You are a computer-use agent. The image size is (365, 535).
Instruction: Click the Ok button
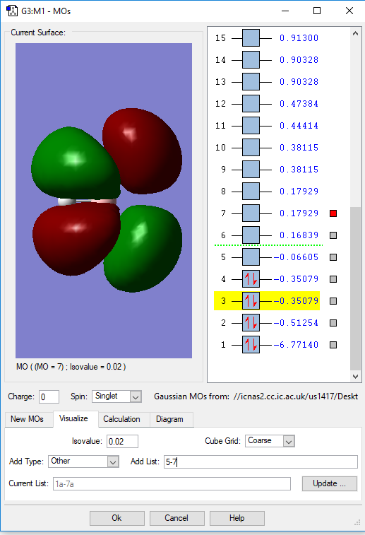point(117,518)
